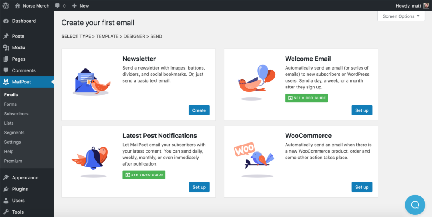The height and width of the screenshot is (217, 432).
Task: Open the blue chat help bubble
Action: [415, 205]
